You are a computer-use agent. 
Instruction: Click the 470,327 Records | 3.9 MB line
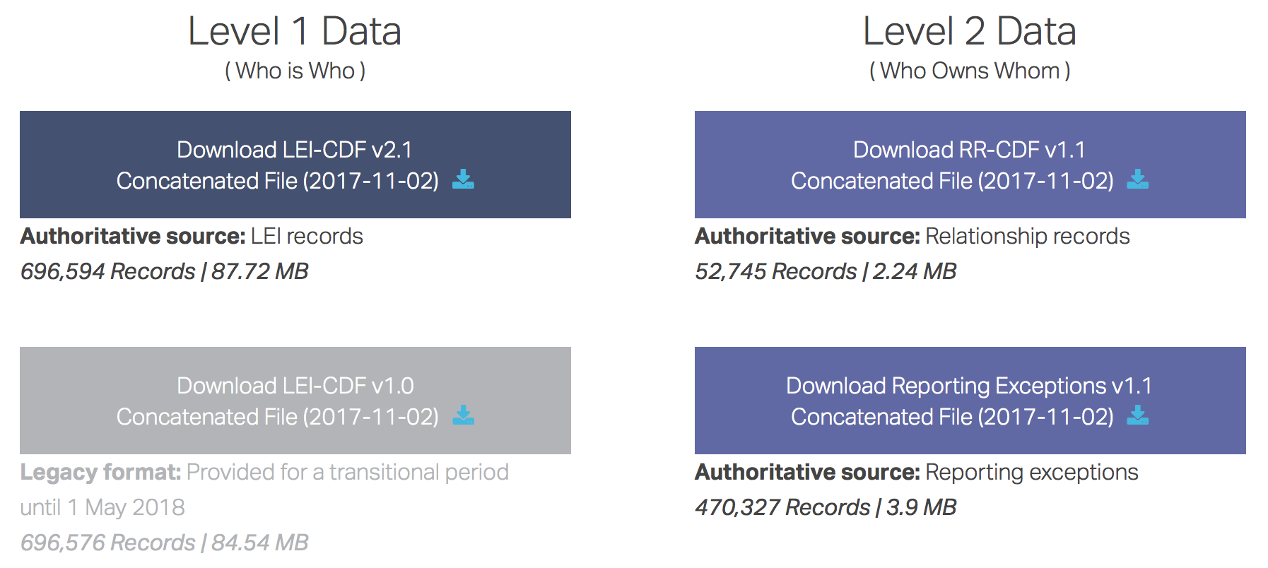coord(826,507)
